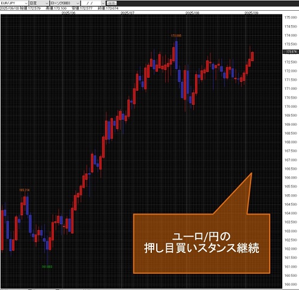Click the 2025/08 date axis label
Viewport: 299px width, 290px height.
click(x=192, y=13)
